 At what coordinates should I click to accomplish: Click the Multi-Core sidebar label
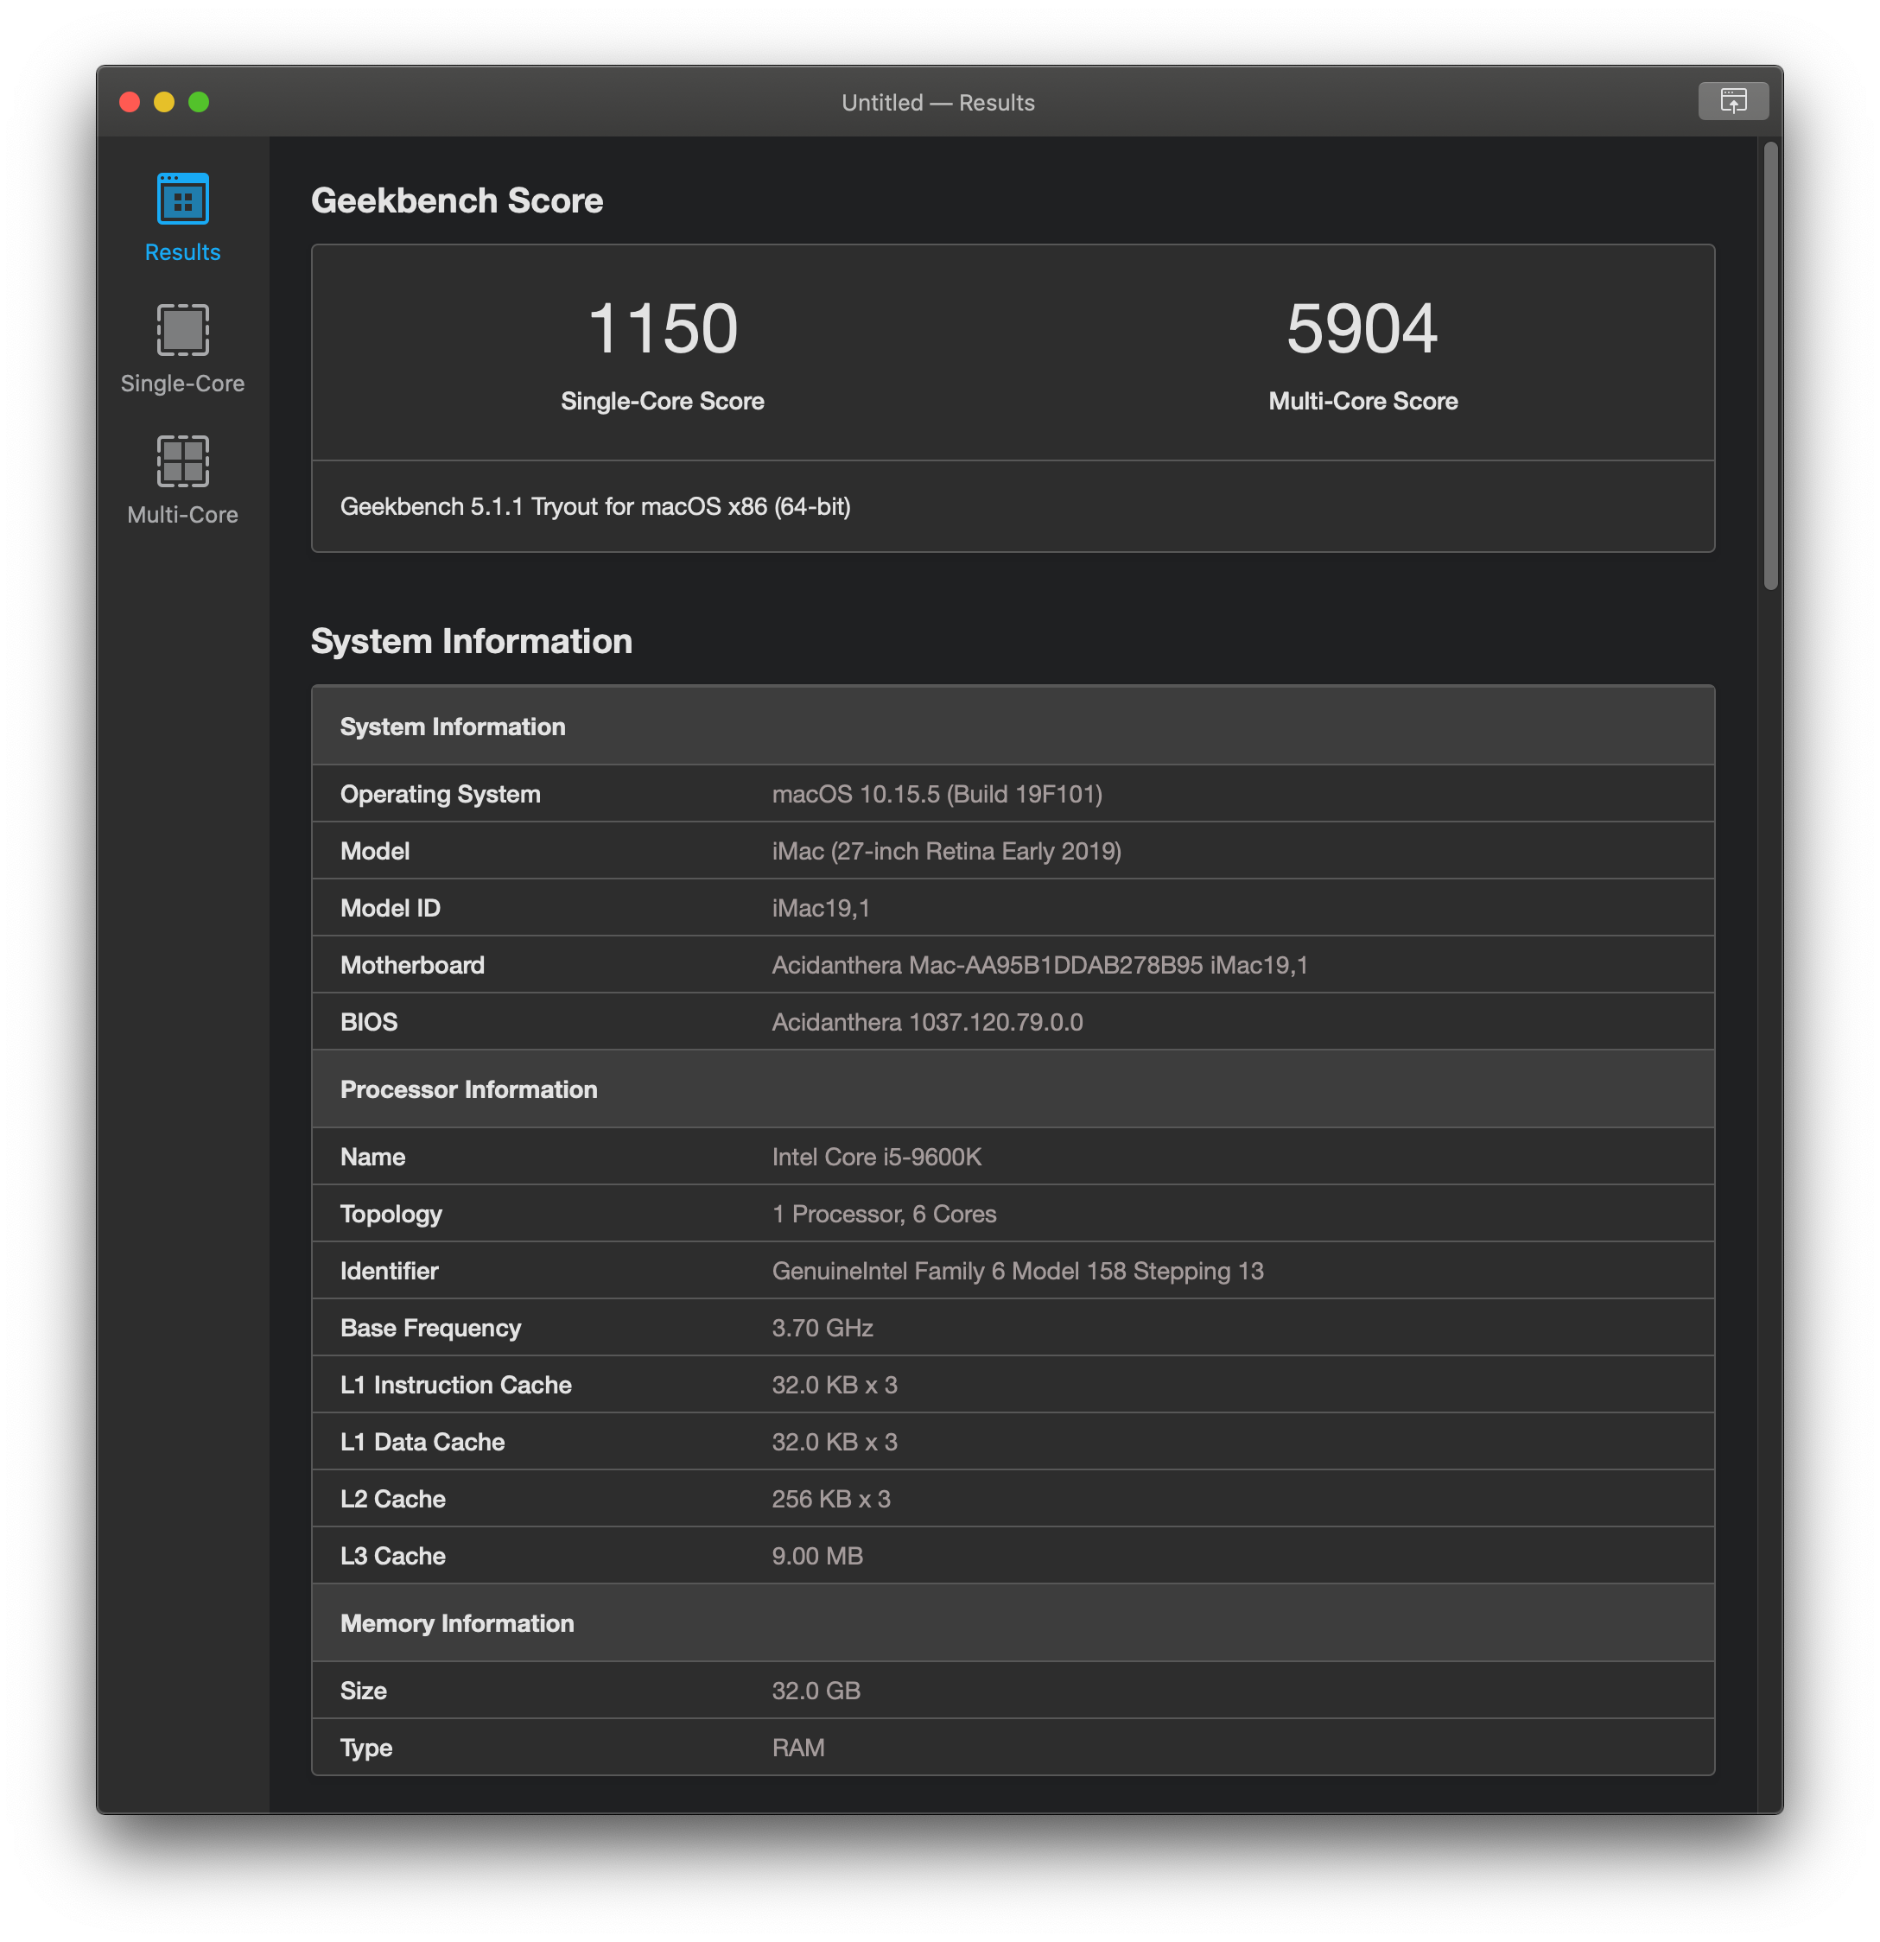tap(182, 515)
